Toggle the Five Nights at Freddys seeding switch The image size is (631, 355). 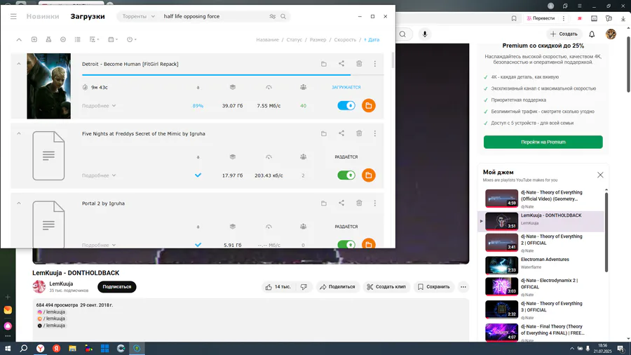tap(346, 175)
